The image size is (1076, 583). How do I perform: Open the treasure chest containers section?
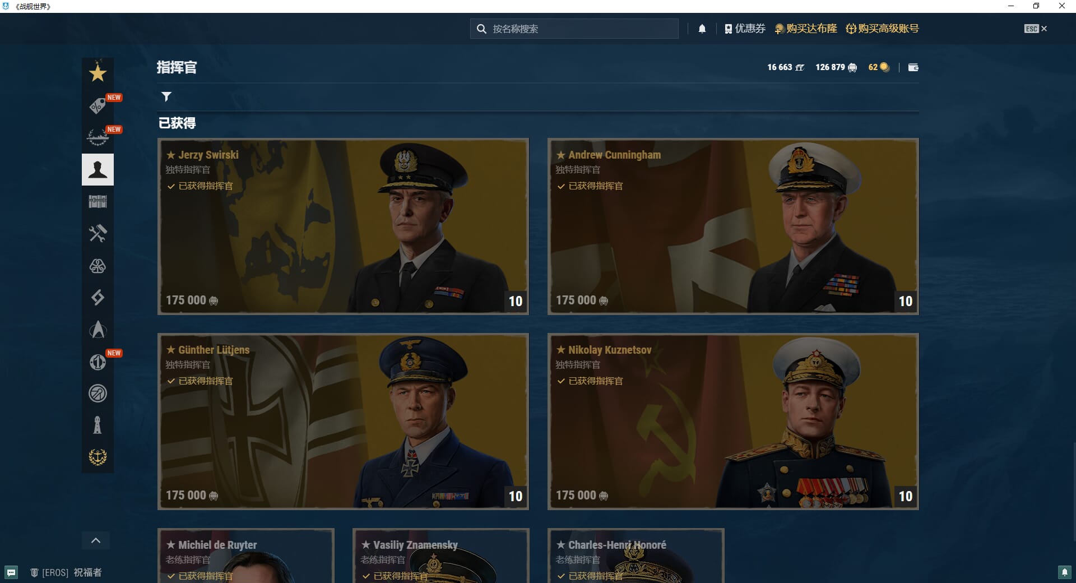tap(98, 201)
